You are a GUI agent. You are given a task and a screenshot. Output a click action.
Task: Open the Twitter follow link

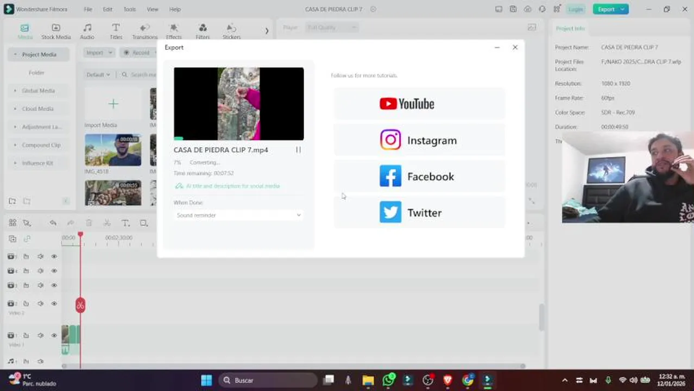pyautogui.click(x=419, y=213)
